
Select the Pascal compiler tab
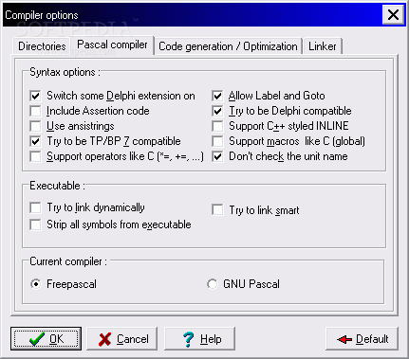tap(112, 45)
